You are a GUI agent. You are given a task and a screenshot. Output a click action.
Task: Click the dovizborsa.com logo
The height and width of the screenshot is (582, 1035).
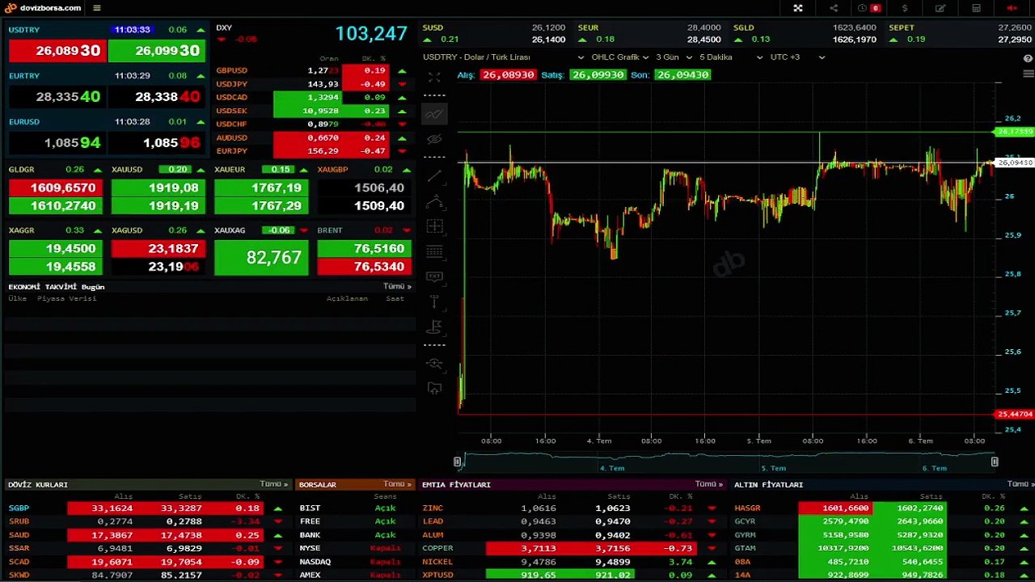[44, 8]
